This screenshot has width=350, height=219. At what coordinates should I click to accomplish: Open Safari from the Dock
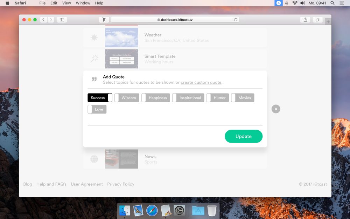(x=152, y=210)
